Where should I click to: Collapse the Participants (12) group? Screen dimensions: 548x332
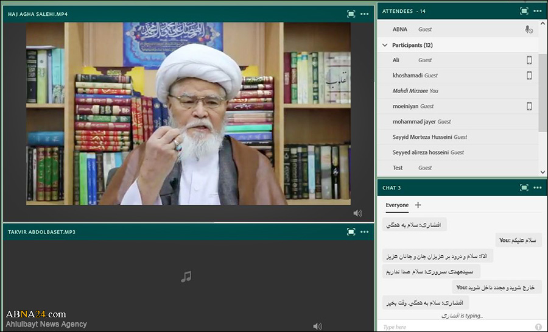[385, 45]
